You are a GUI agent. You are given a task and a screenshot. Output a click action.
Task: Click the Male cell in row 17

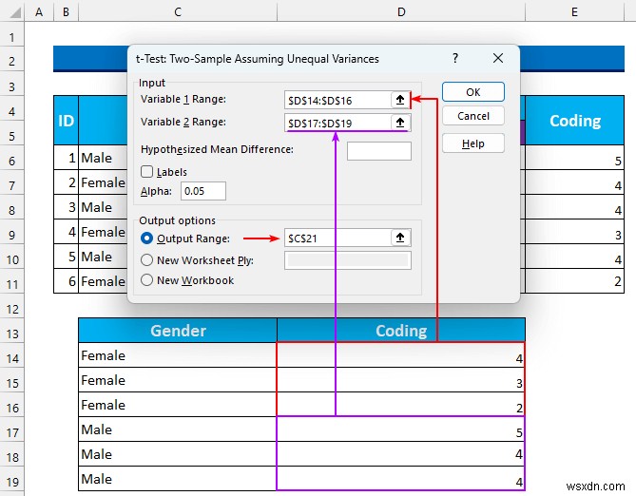click(x=178, y=429)
